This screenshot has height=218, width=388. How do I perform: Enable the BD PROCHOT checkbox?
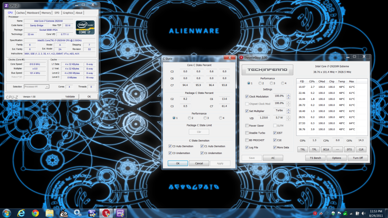click(x=247, y=140)
